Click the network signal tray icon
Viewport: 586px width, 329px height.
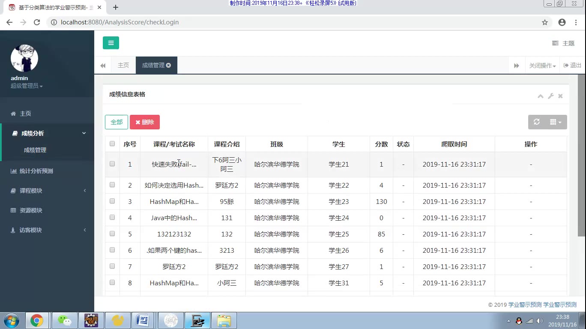tap(529, 321)
